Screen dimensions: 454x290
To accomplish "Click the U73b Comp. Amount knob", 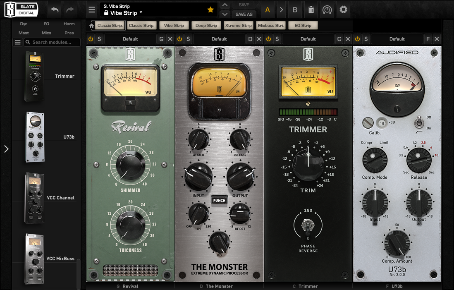I will 397,243.
